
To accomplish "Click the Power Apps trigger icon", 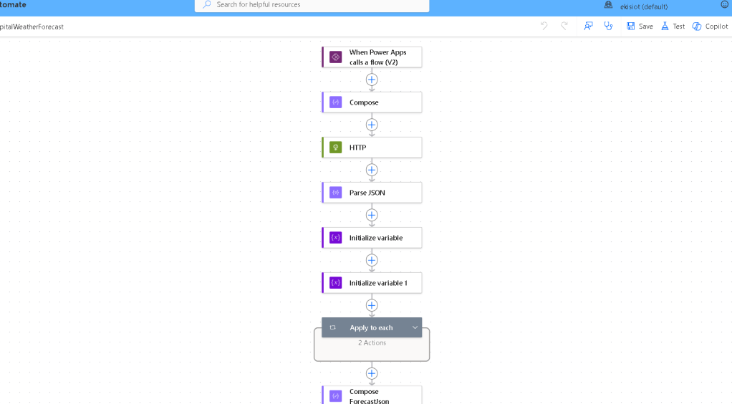I will pyautogui.click(x=335, y=57).
